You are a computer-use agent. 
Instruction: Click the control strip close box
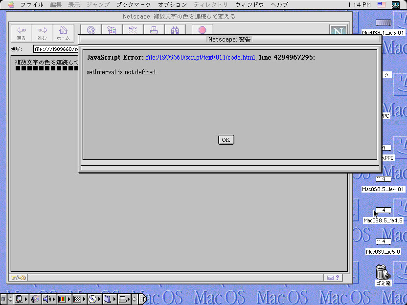(3, 299)
